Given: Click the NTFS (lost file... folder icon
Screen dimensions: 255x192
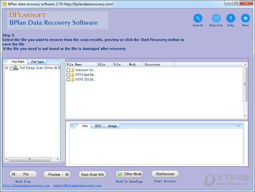Looking at the screenshot, I should tap(73, 75).
